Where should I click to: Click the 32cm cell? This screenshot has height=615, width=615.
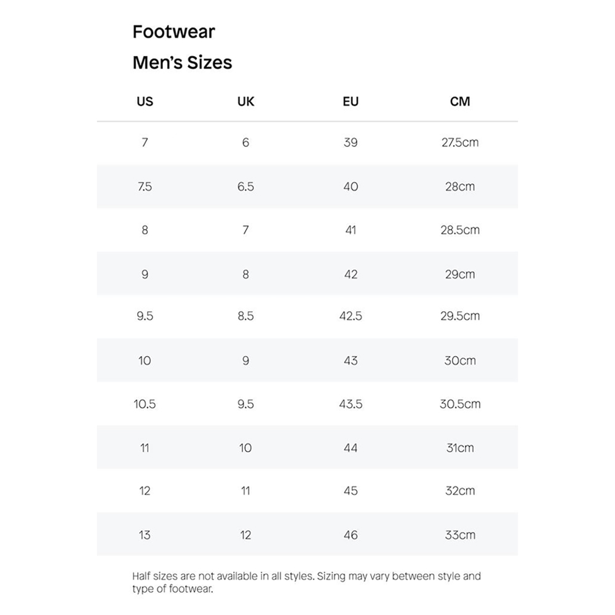pos(460,491)
